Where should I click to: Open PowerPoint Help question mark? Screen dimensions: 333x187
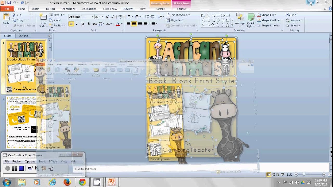330,9
